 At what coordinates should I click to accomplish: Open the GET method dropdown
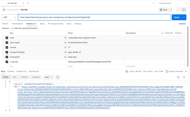pos(9,17)
